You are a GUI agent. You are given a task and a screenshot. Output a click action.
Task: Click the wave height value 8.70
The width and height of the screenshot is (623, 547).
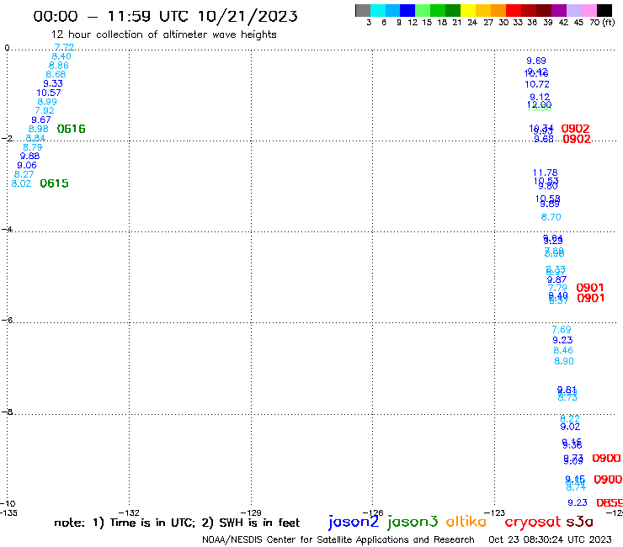click(551, 217)
